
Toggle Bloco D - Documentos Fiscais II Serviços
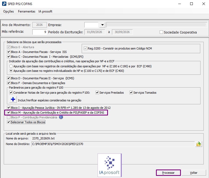click(x=9, y=78)
